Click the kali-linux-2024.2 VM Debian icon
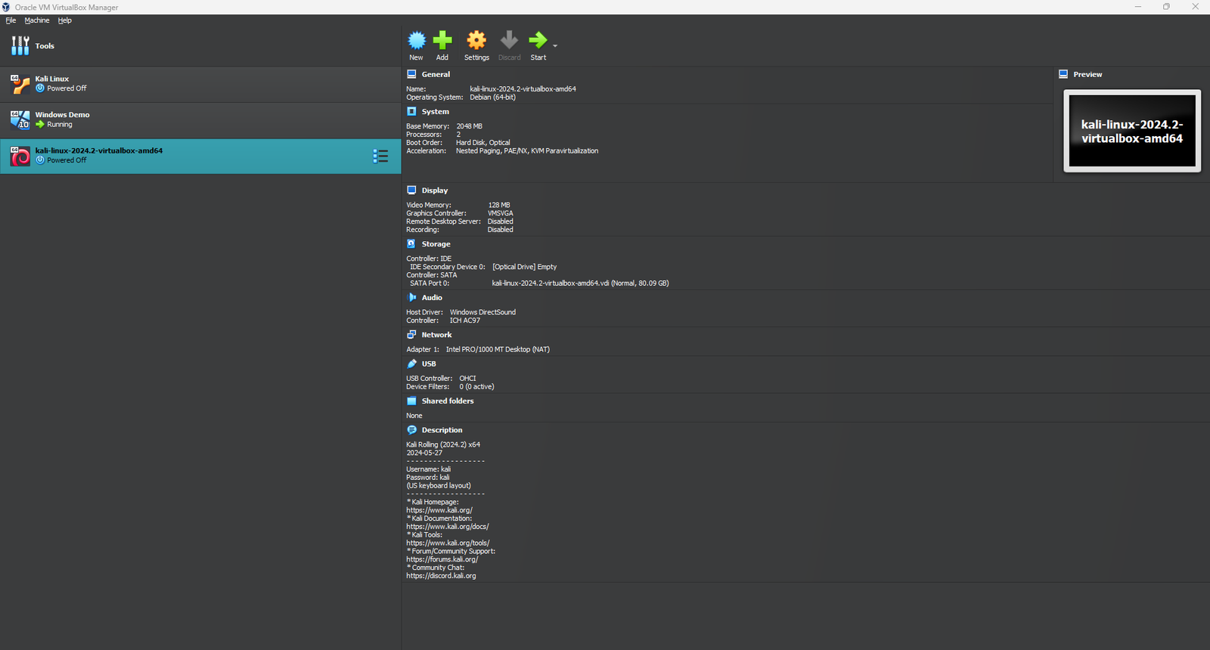1210x650 pixels. [x=20, y=156]
